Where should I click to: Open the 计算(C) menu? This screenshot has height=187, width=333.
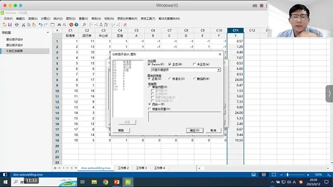(46, 19)
